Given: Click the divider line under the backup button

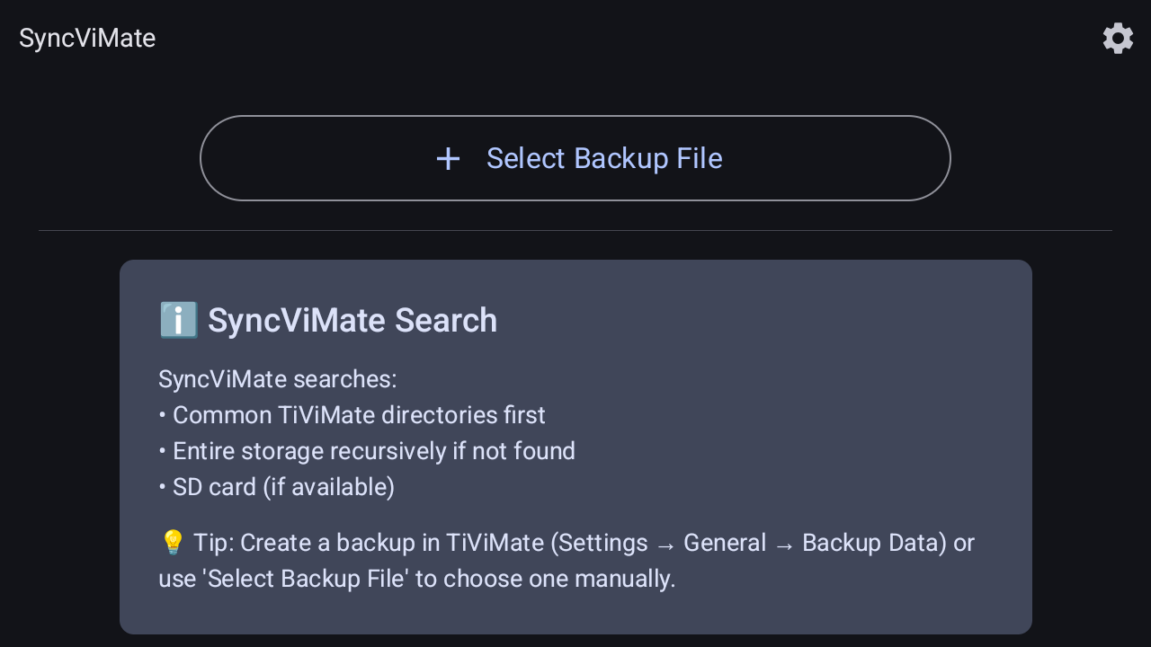Looking at the screenshot, I should [575, 231].
